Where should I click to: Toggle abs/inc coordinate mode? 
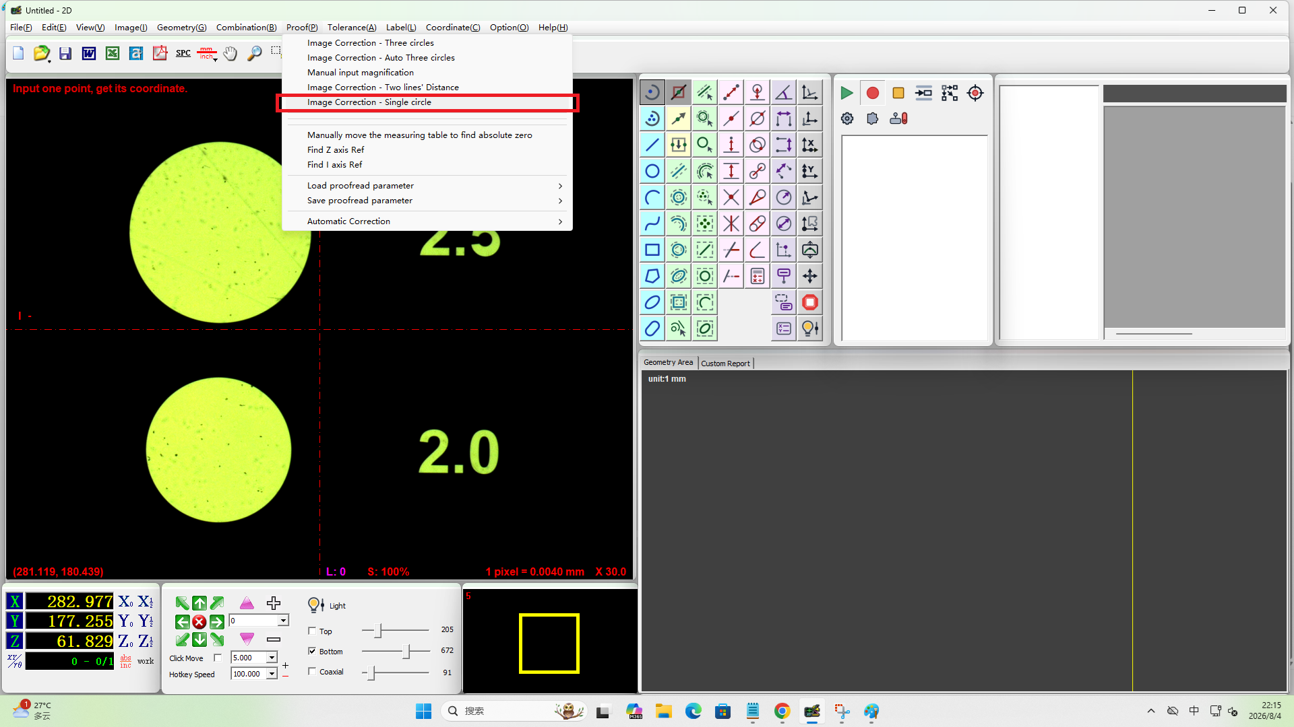(126, 661)
